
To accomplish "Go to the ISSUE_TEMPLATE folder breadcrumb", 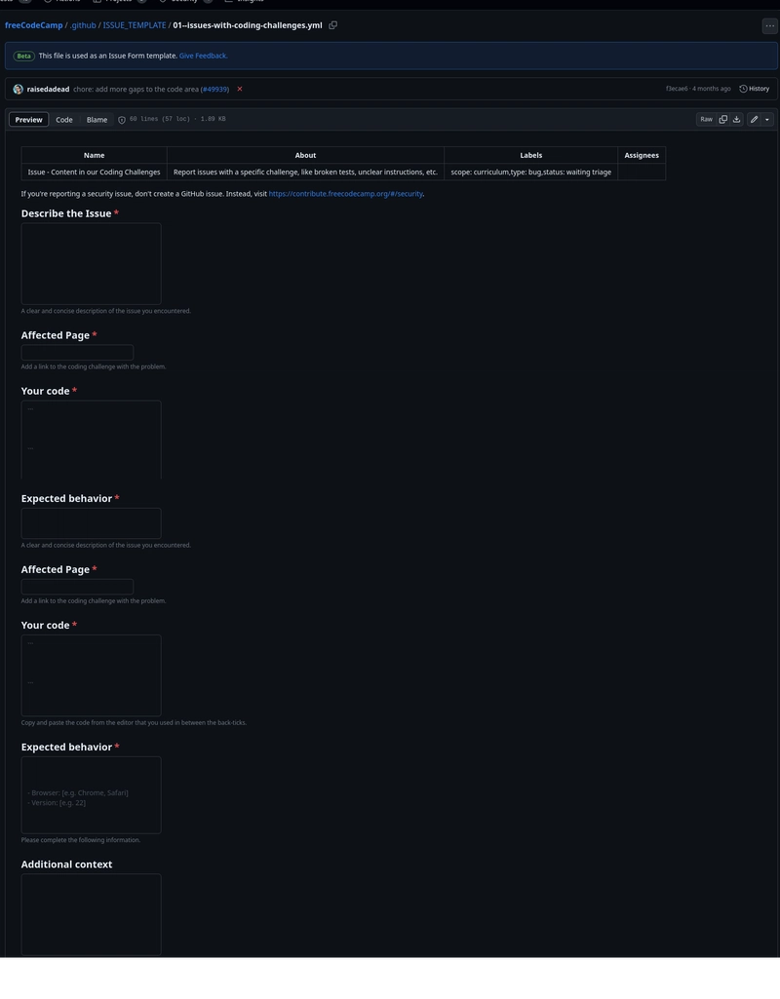I will (x=135, y=25).
